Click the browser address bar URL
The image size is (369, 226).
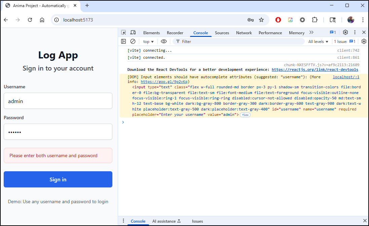click(x=78, y=20)
